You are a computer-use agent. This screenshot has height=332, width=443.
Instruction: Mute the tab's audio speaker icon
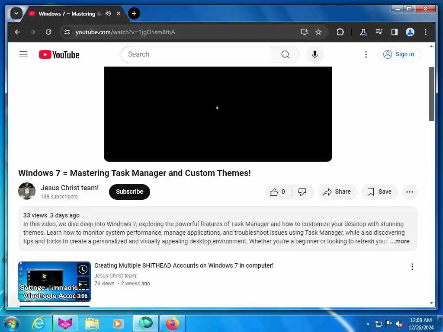coord(108,13)
